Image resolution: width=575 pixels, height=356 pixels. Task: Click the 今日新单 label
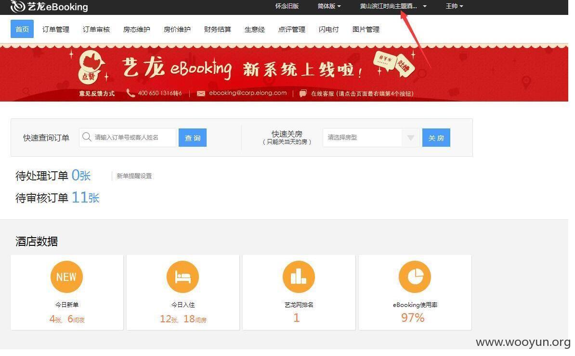click(67, 305)
